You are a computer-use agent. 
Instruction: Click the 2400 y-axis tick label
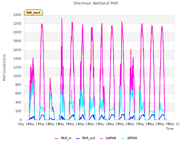pos(17,15)
